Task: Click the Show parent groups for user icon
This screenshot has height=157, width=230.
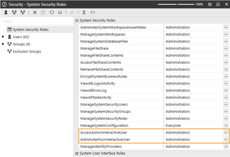Action: pos(84,12)
